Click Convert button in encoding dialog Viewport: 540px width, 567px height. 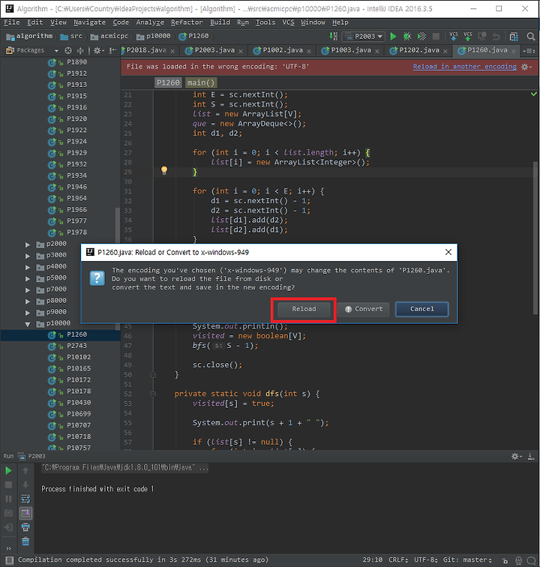(x=364, y=309)
